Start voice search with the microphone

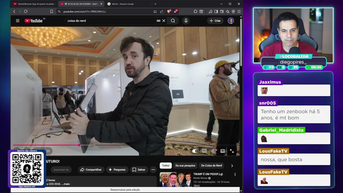click(186, 21)
